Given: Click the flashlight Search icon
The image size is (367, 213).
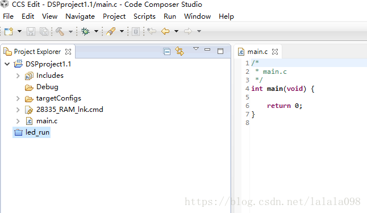Looking at the screenshot, I should [111, 31].
